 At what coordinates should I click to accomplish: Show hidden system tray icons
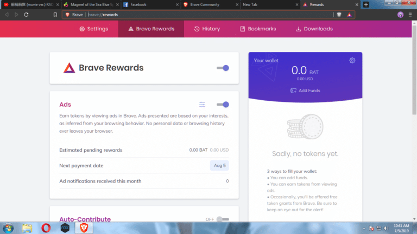pyautogui.click(x=364, y=229)
